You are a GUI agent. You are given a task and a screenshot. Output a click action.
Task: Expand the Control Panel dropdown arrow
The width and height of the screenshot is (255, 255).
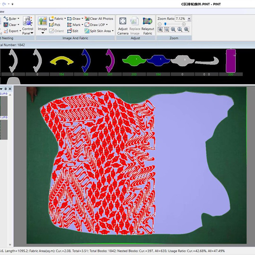(x=32, y=33)
